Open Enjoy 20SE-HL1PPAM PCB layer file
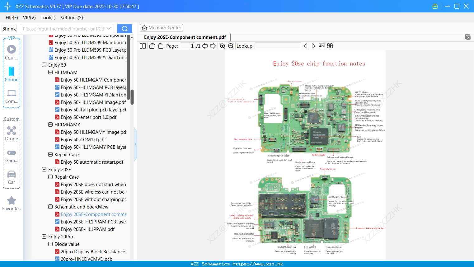 [91, 222]
